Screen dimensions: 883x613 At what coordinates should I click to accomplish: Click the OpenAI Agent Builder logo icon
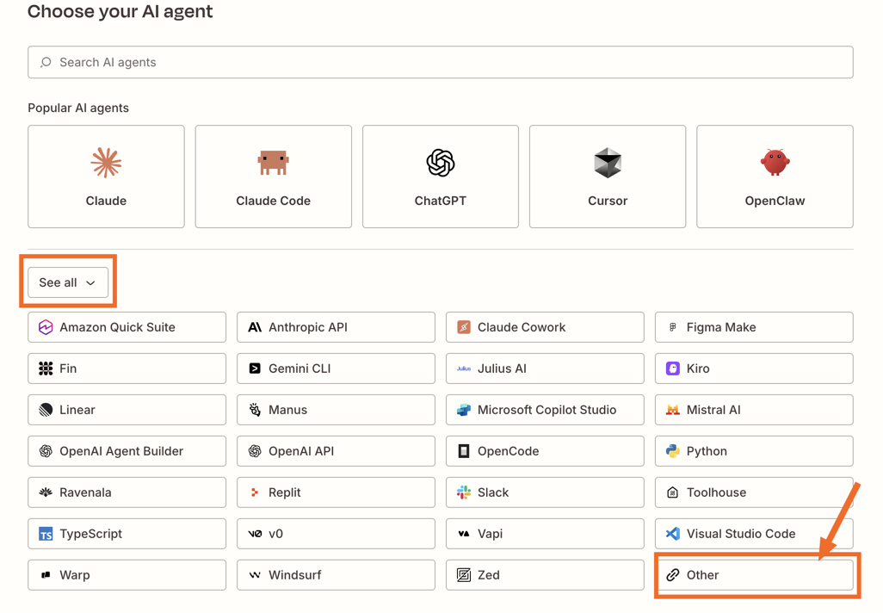[x=46, y=451]
